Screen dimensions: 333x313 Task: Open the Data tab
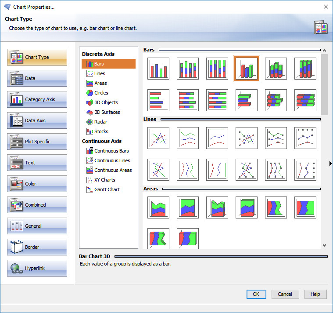click(x=37, y=78)
